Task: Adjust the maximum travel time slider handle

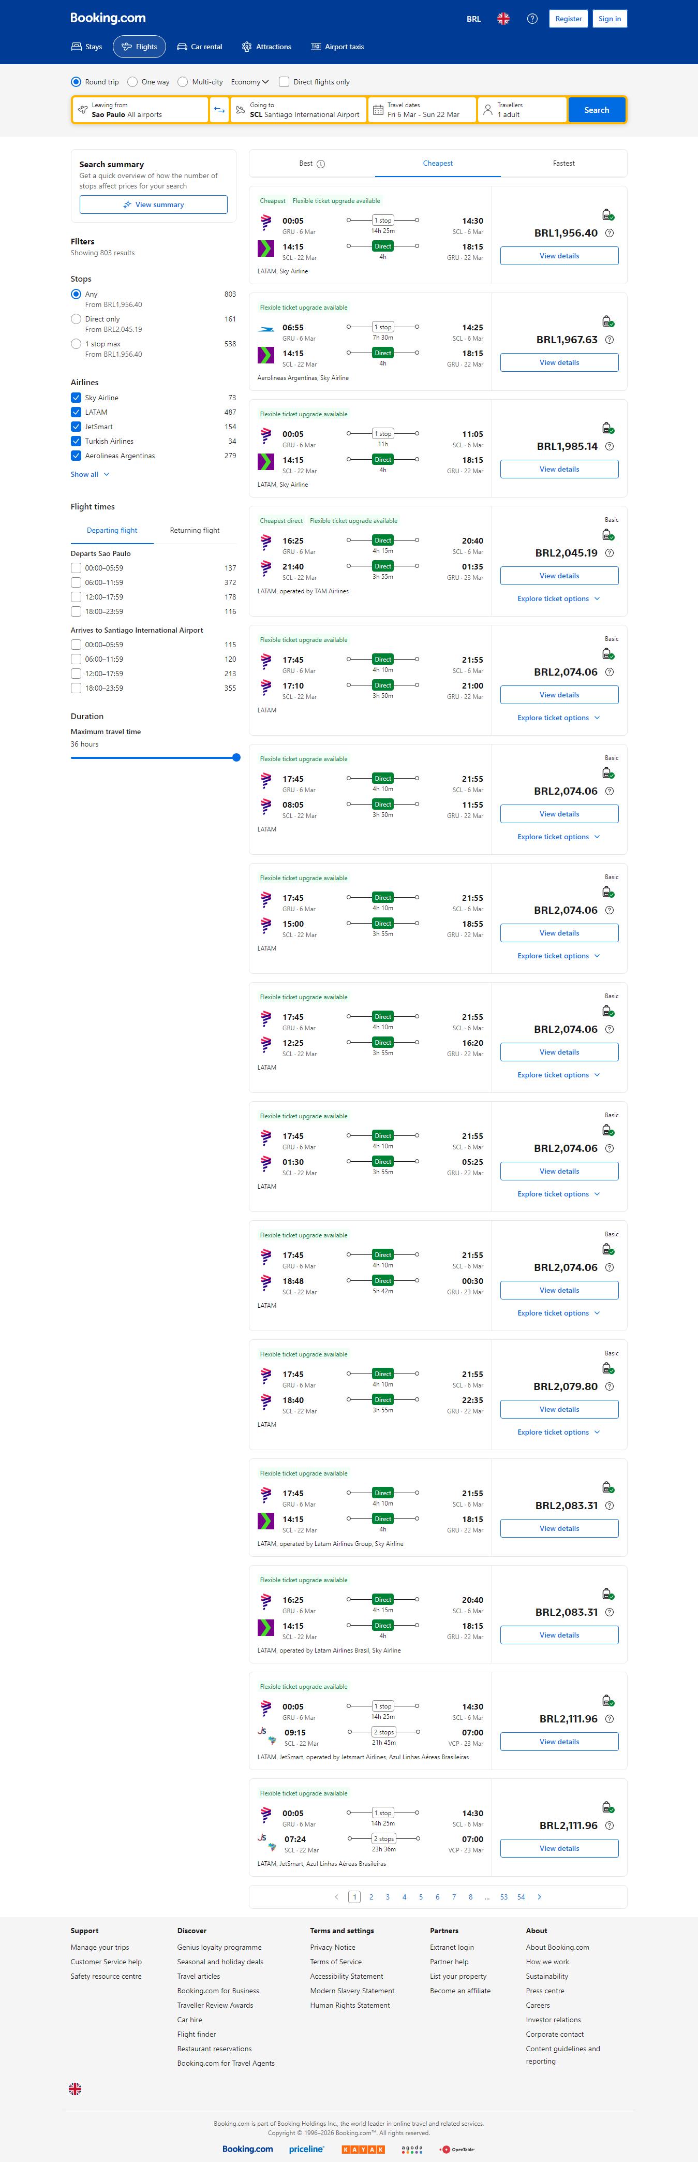Action: point(236,758)
